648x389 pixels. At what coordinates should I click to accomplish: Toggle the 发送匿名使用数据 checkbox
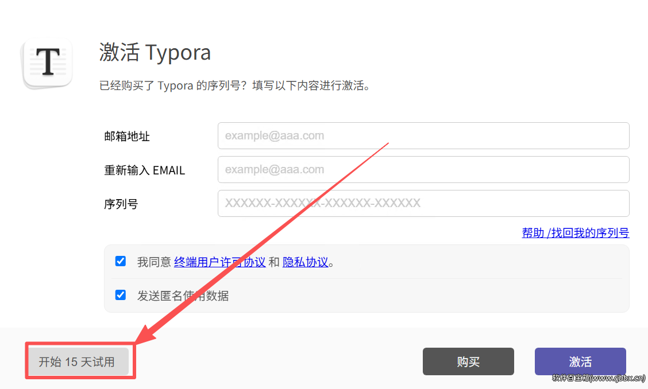tap(120, 295)
